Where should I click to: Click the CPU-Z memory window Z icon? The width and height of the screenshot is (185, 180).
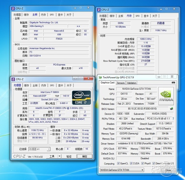99,10
